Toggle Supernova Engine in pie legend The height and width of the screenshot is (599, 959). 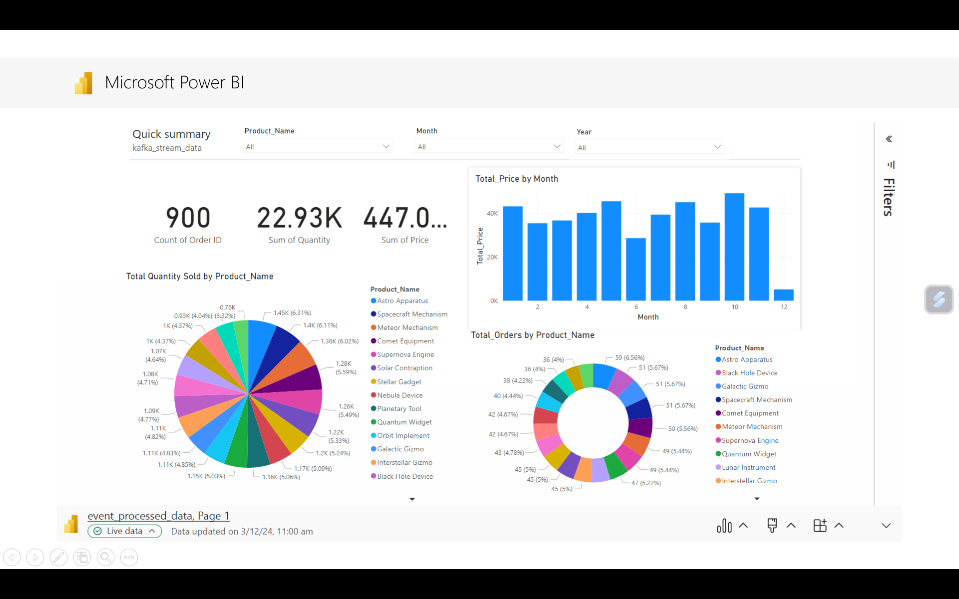click(x=405, y=355)
